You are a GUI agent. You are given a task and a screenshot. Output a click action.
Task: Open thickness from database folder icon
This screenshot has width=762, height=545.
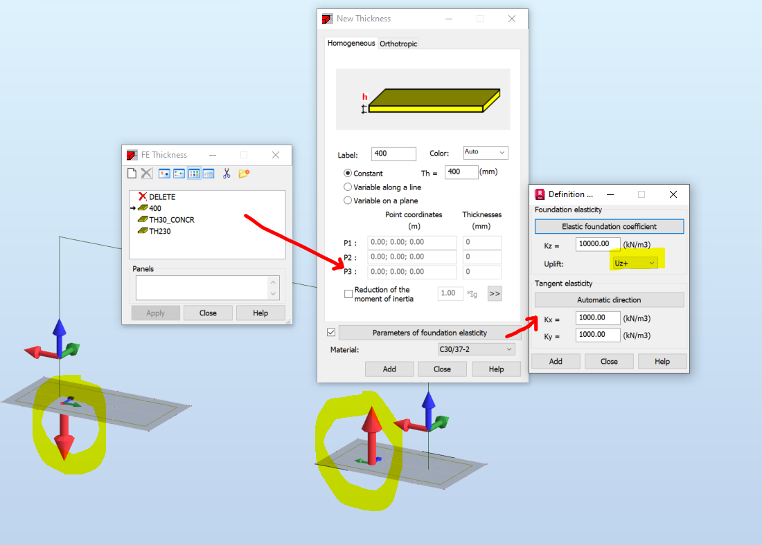pyautogui.click(x=244, y=174)
